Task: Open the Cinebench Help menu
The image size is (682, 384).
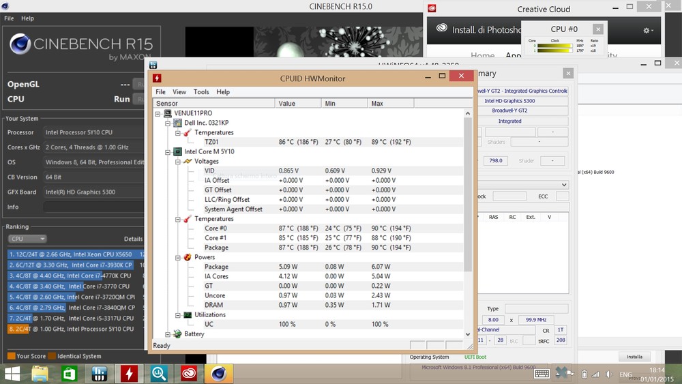Action: pyautogui.click(x=27, y=18)
